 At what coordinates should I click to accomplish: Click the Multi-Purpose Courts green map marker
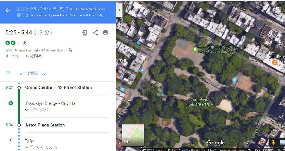click(x=195, y=49)
